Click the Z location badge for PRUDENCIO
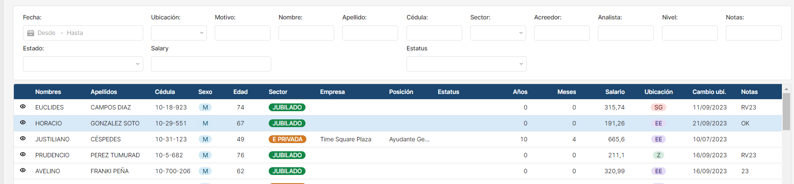Image resolution: width=794 pixels, height=184 pixels. click(658, 155)
